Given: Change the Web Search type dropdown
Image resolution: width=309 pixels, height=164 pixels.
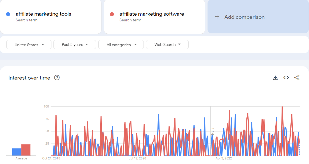Looking at the screenshot, I should point(167,44).
